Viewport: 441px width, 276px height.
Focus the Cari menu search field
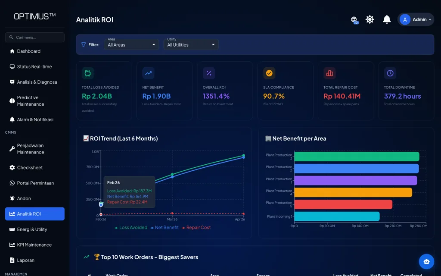34,37
